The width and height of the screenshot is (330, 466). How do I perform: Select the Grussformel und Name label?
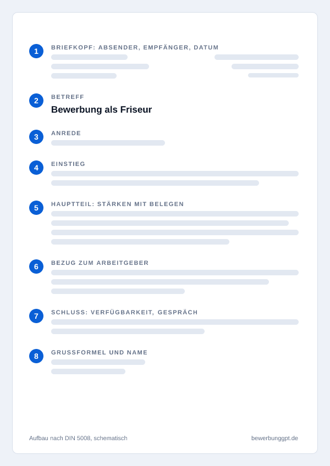pyautogui.click(x=100, y=352)
